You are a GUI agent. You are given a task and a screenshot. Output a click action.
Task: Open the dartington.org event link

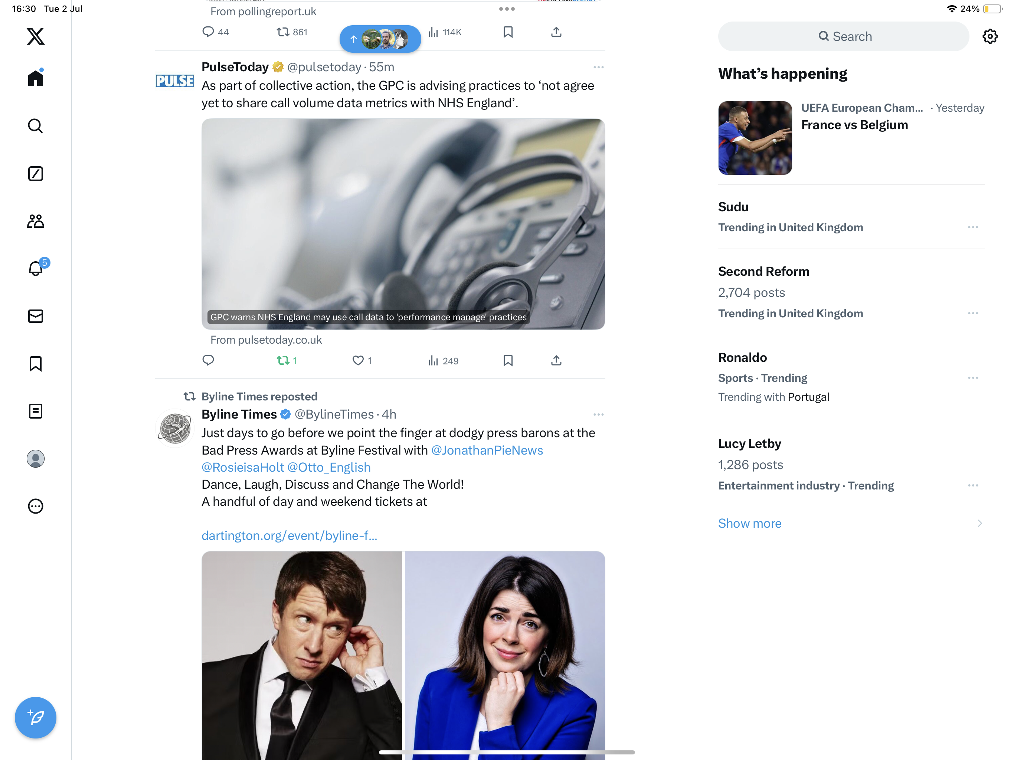(289, 535)
